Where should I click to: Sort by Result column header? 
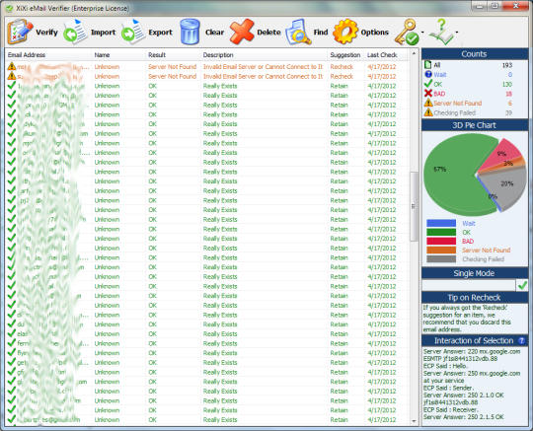(157, 55)
